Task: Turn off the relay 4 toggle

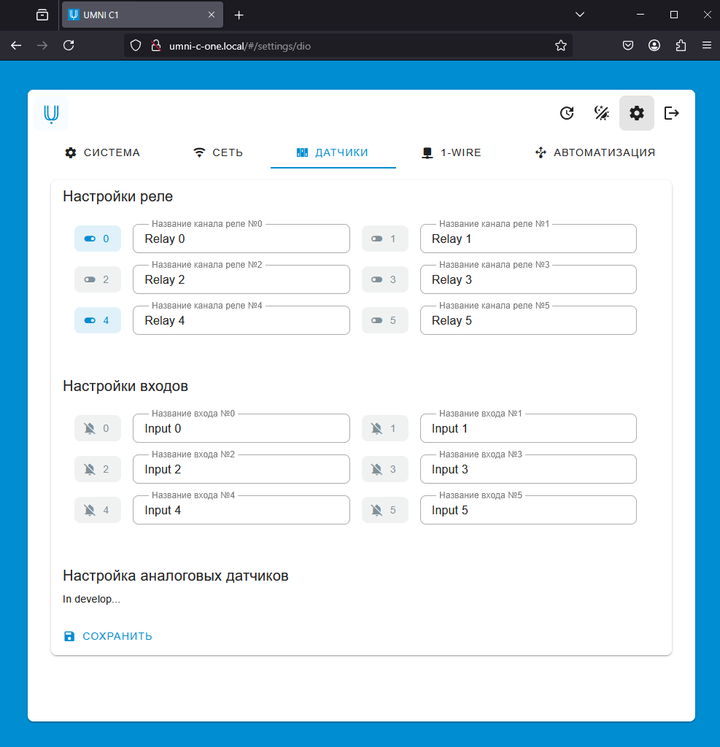Action: [x=98, y=320]
